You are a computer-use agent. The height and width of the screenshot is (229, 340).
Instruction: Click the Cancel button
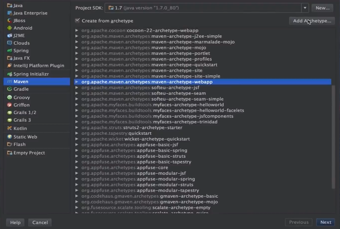(40, 223)
